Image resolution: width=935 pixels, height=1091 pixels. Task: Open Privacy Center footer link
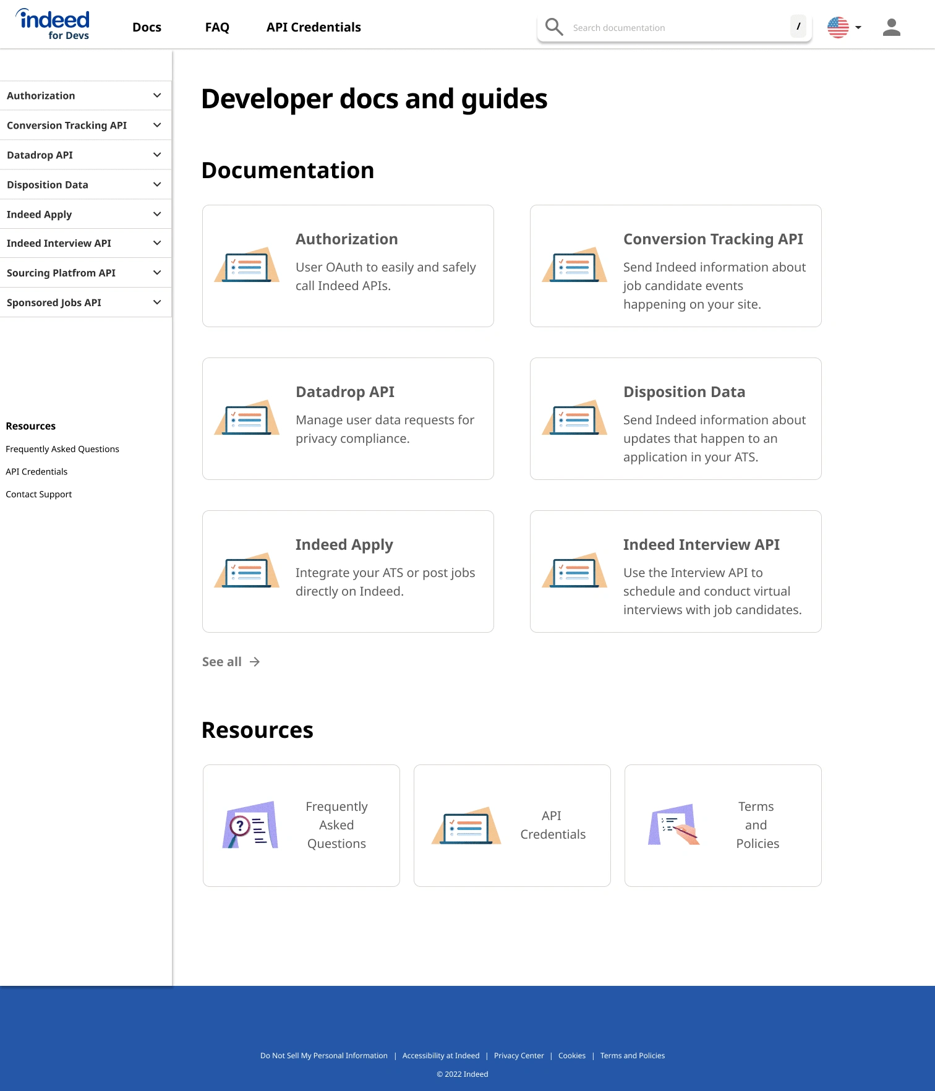[x=519, y=1056]
